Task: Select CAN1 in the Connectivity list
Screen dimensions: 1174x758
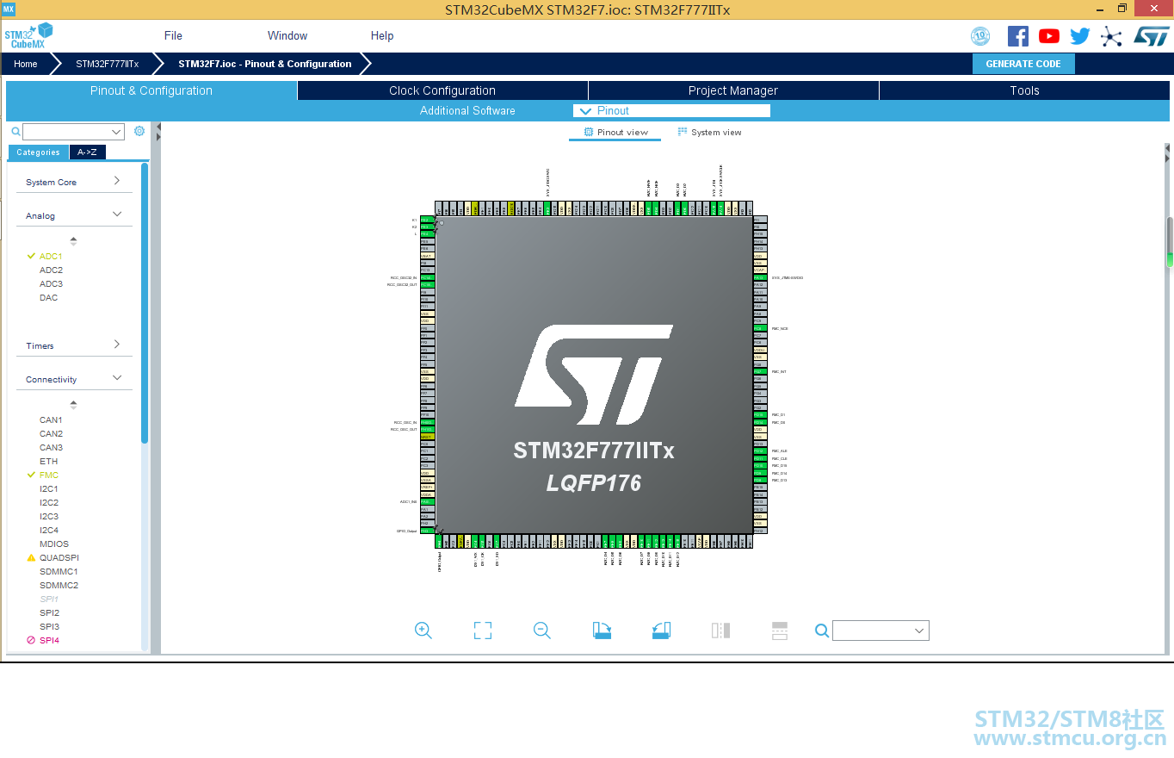Action: (51, 420)
